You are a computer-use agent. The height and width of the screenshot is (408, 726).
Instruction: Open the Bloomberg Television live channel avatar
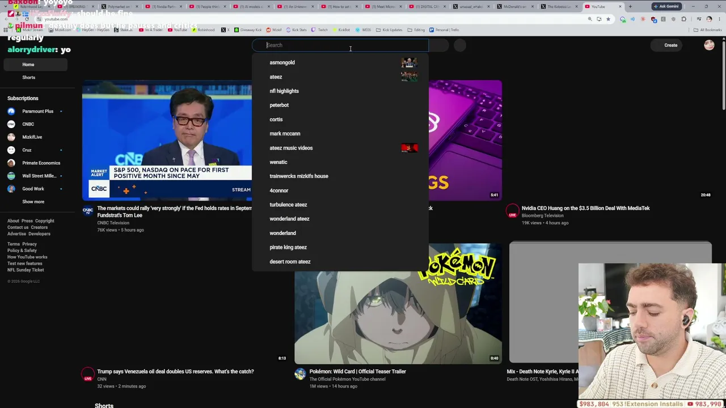pos(512,211)
